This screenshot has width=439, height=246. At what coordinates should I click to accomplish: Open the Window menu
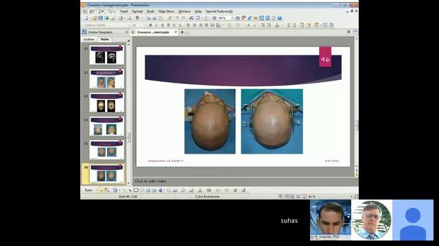point(185,12)
